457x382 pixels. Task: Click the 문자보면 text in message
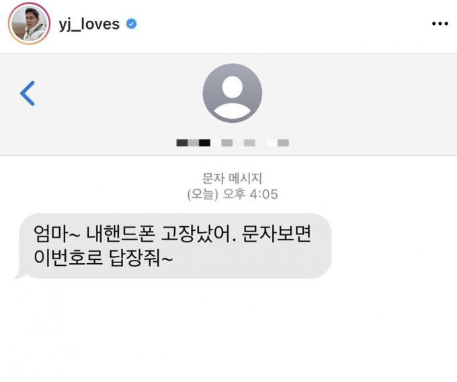tap(277, 234)
